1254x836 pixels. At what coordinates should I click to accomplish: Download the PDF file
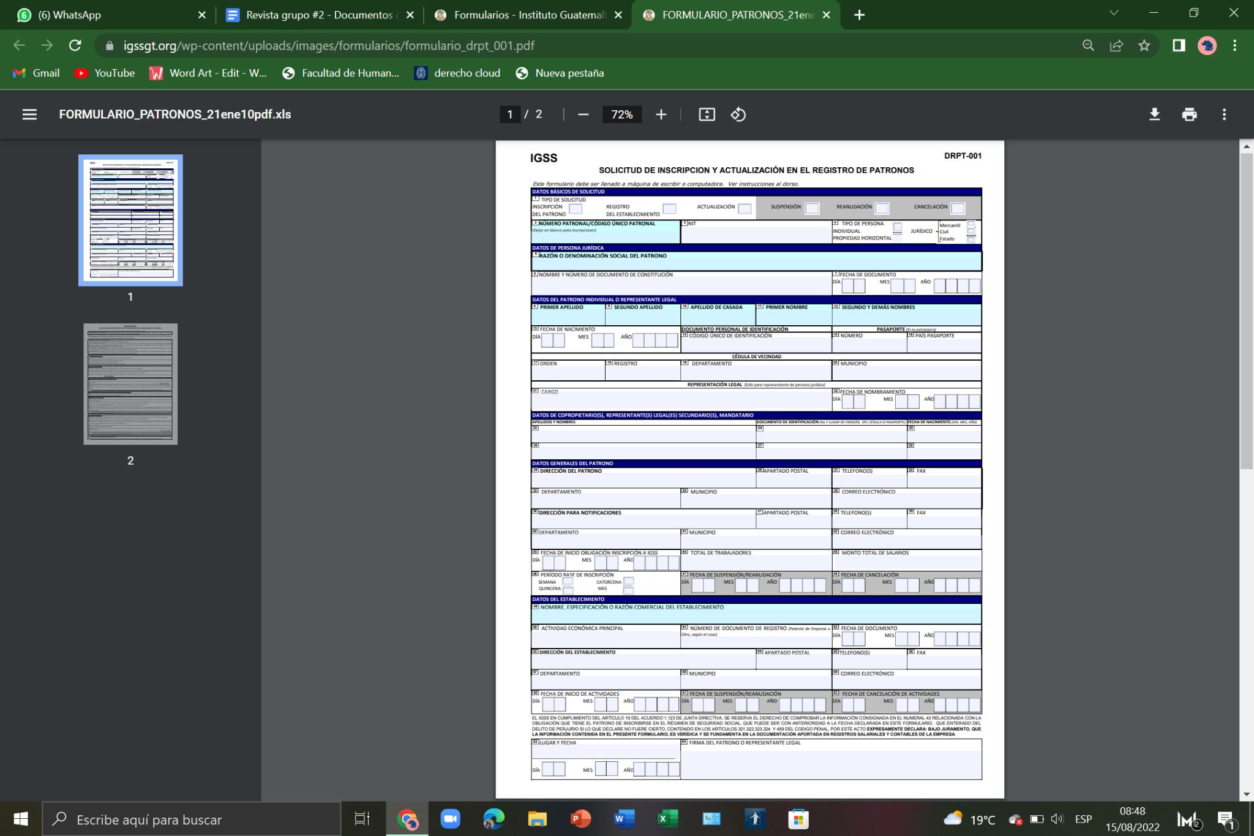point(1154,115)
